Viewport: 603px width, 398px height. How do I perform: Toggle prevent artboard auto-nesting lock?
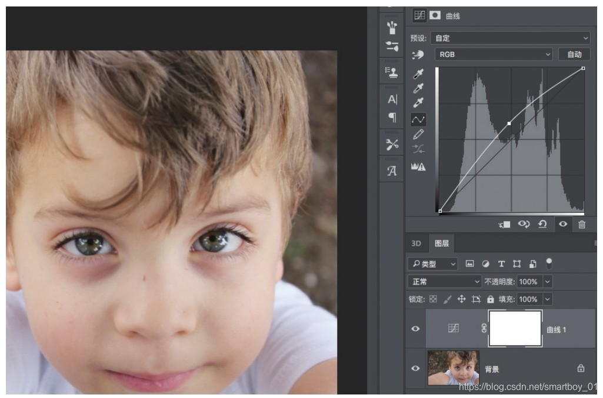[x=476, y=299]
